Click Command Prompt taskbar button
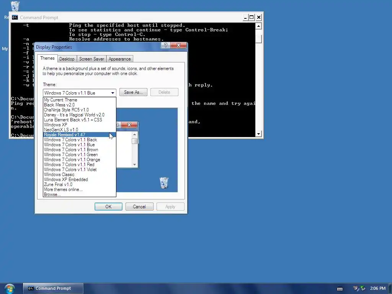The image size is (392, 294). 53,288
